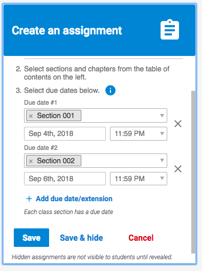Click the panel's vertical scrollbar
This screenshot has width=202, height=271.
193,172
